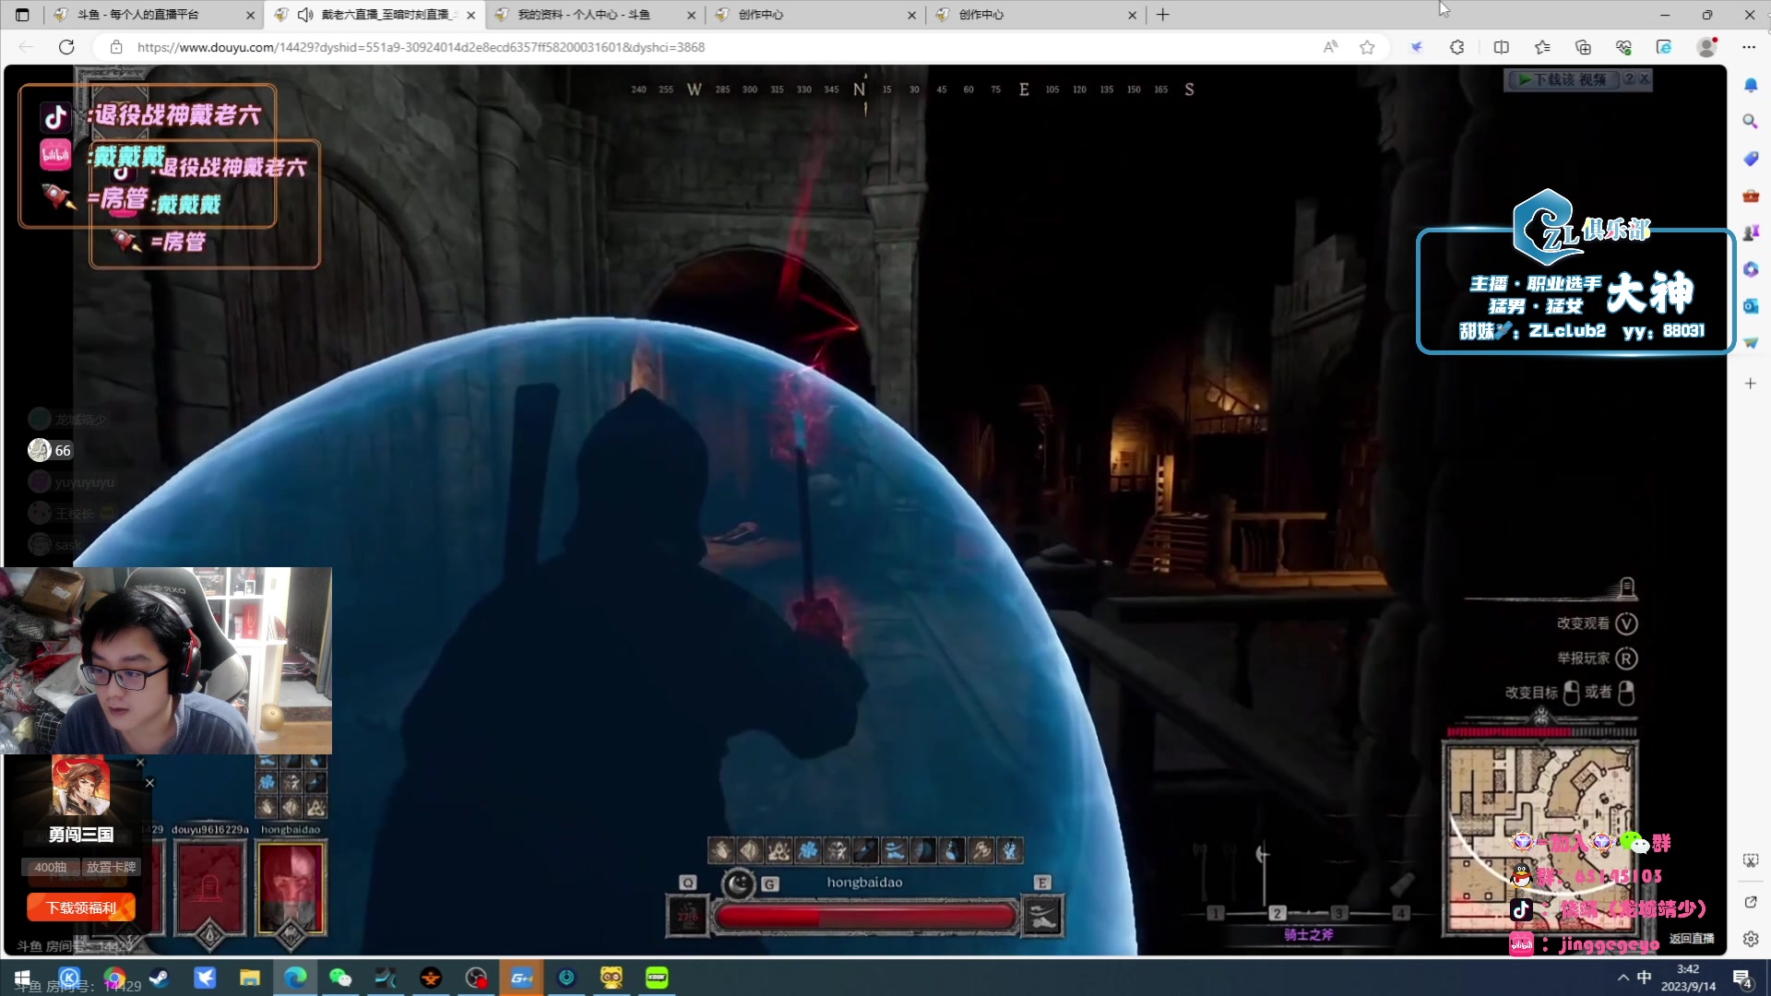Click the 下载该视频 download video button
This screenshot has height=996, width=1771.
point(1563,79)
